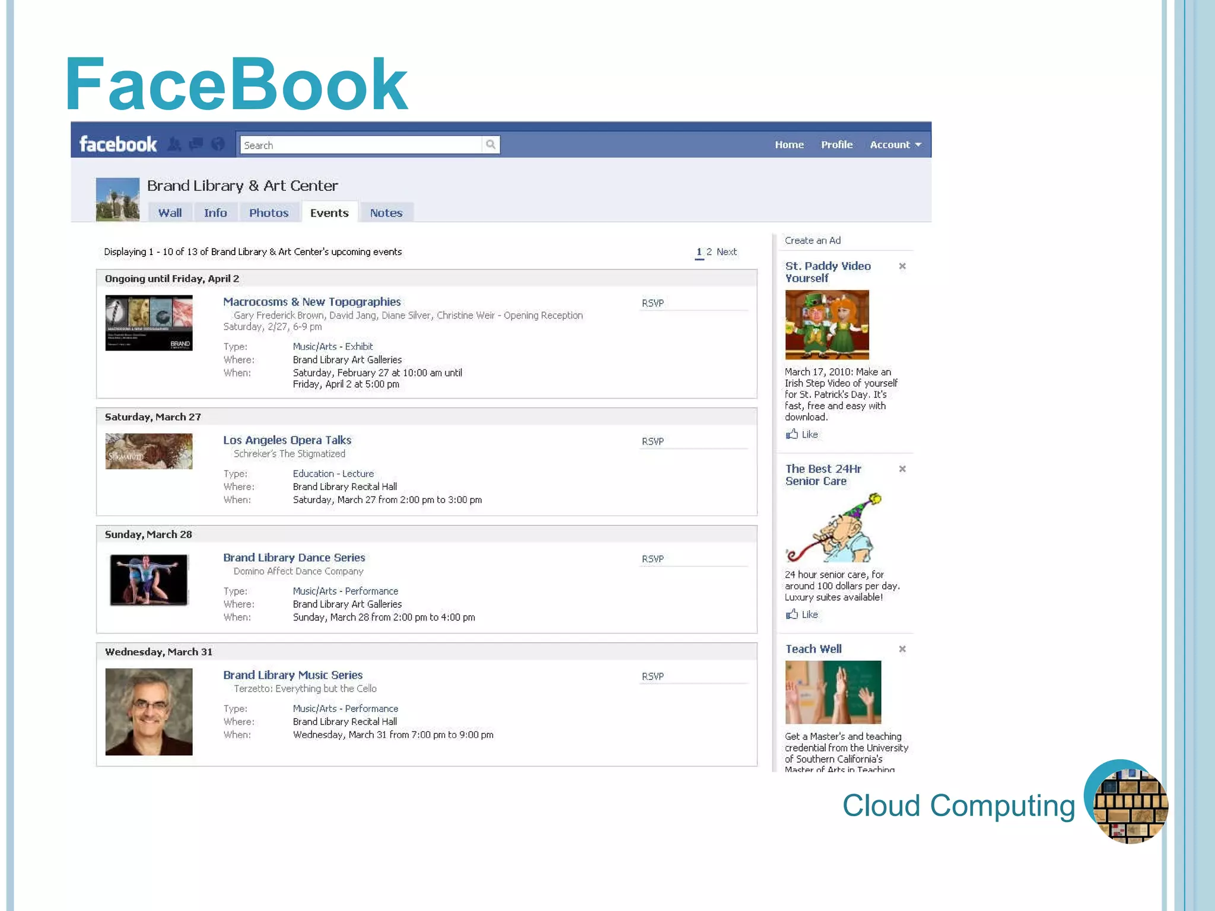Open Brand Library Dance Series event
Viewport: 1215px width, 911px height.
[294, 558]
